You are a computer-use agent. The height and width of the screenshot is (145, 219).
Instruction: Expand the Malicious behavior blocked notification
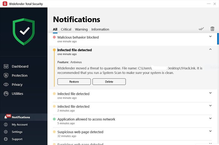210,37
